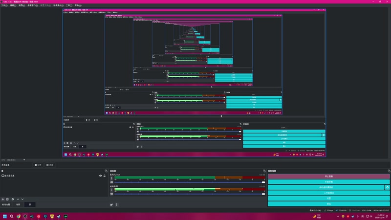Open the Windows Start menu
Image resolution: width=391 pixels, height=220 pixels.
5,216
